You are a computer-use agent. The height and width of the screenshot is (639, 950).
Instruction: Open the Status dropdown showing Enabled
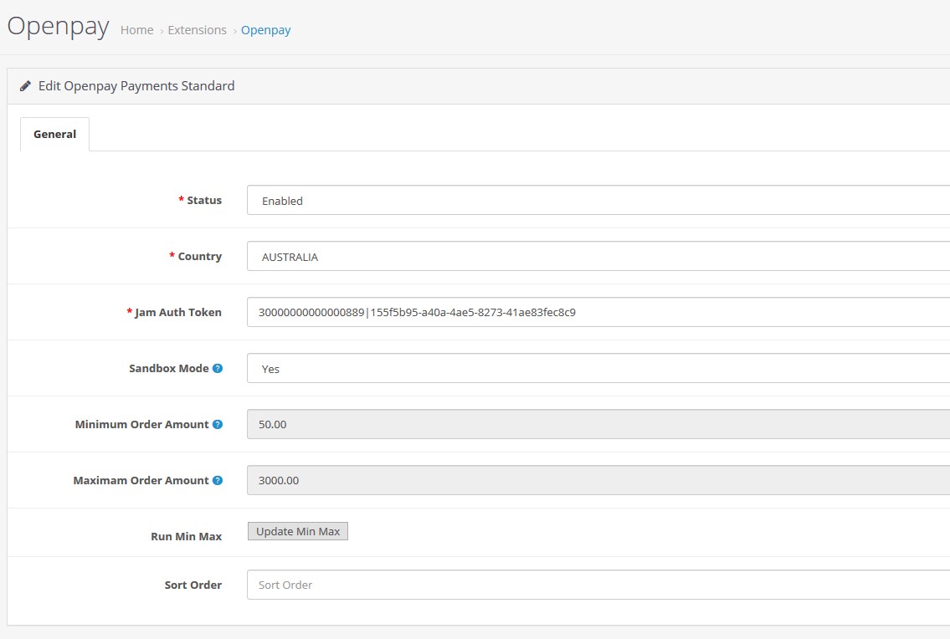(598, 201)
